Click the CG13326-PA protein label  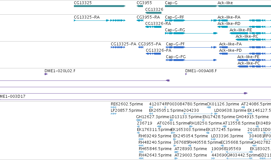tap(159, 50)
